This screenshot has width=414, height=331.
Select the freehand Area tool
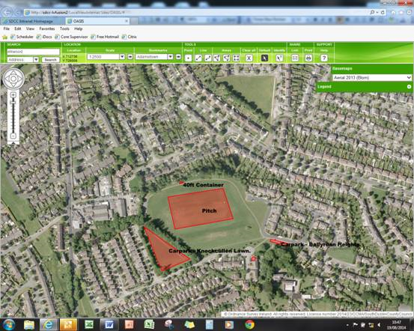227,58
